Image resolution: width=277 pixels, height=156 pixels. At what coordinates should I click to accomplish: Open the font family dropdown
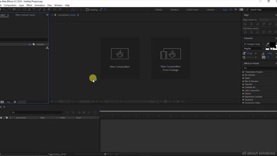click(x=254, y=44)
